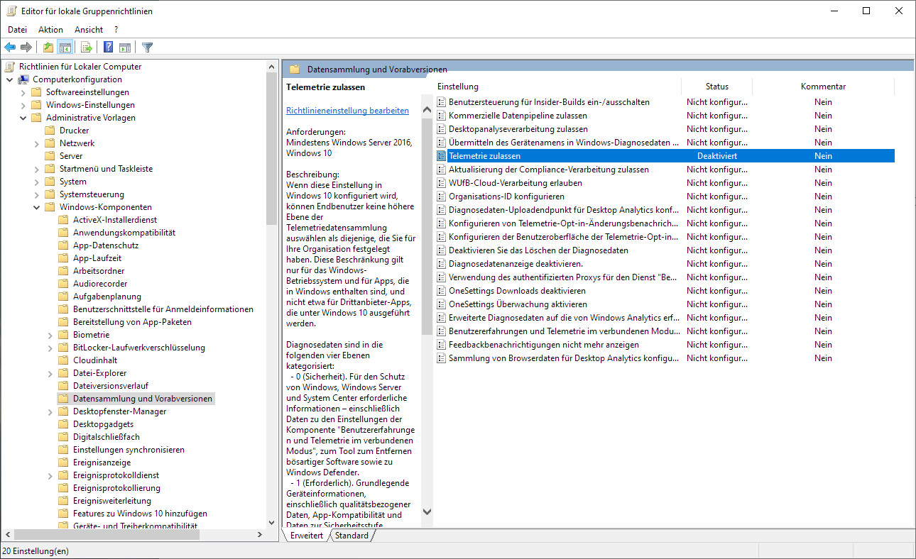Select Deaktivieren Sie das Löschen der Diagnosedaten
Screen dimensions: 916x559
tap(538, 250)
